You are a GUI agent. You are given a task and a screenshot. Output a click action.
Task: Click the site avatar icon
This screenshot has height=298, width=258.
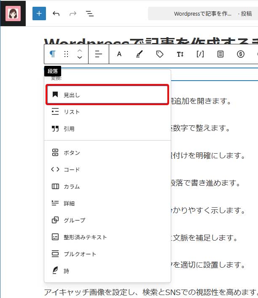point(13,14)
